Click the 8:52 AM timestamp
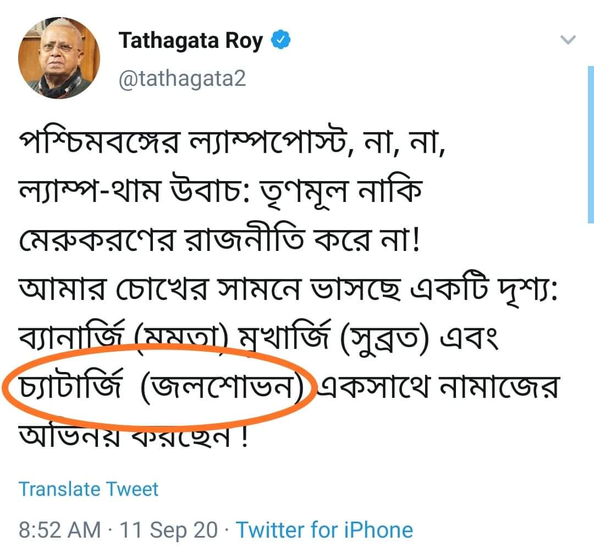Screen dimensions: 594x558 (x=60, y=529)
